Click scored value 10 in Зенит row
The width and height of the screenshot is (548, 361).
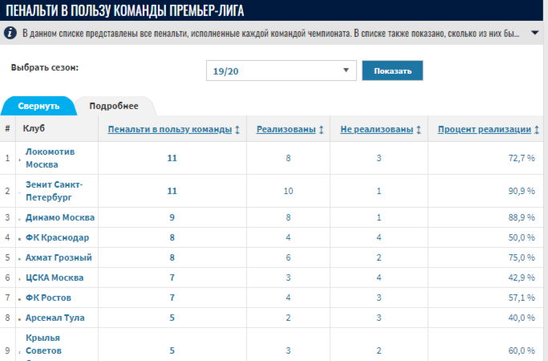[288, 191]
